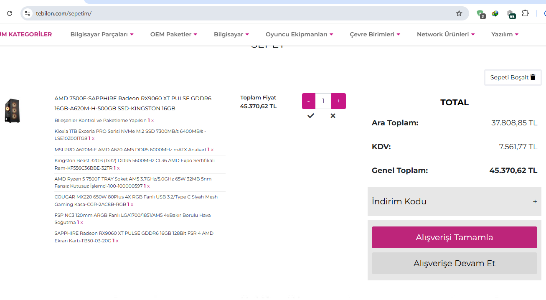
Task: Open the Bilgisayar Parçaları dropdown menu
Action: [102, 34]
